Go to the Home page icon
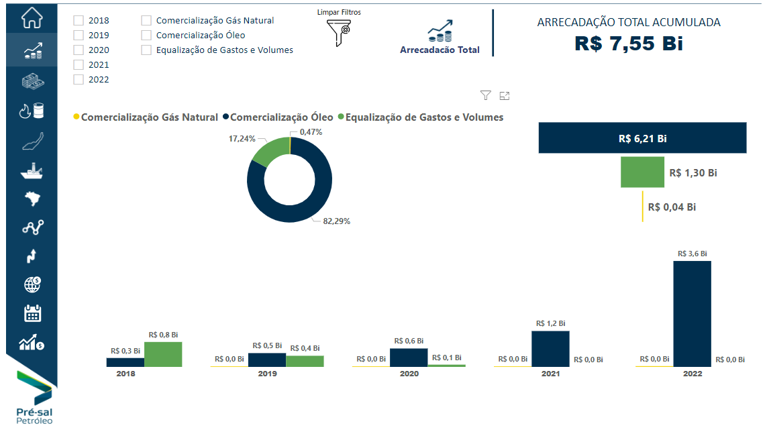Viewport: 767px width, 434px height. point(32,18)
